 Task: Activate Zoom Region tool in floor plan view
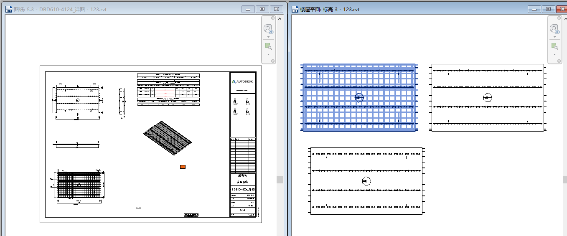(x=554, y=46)
